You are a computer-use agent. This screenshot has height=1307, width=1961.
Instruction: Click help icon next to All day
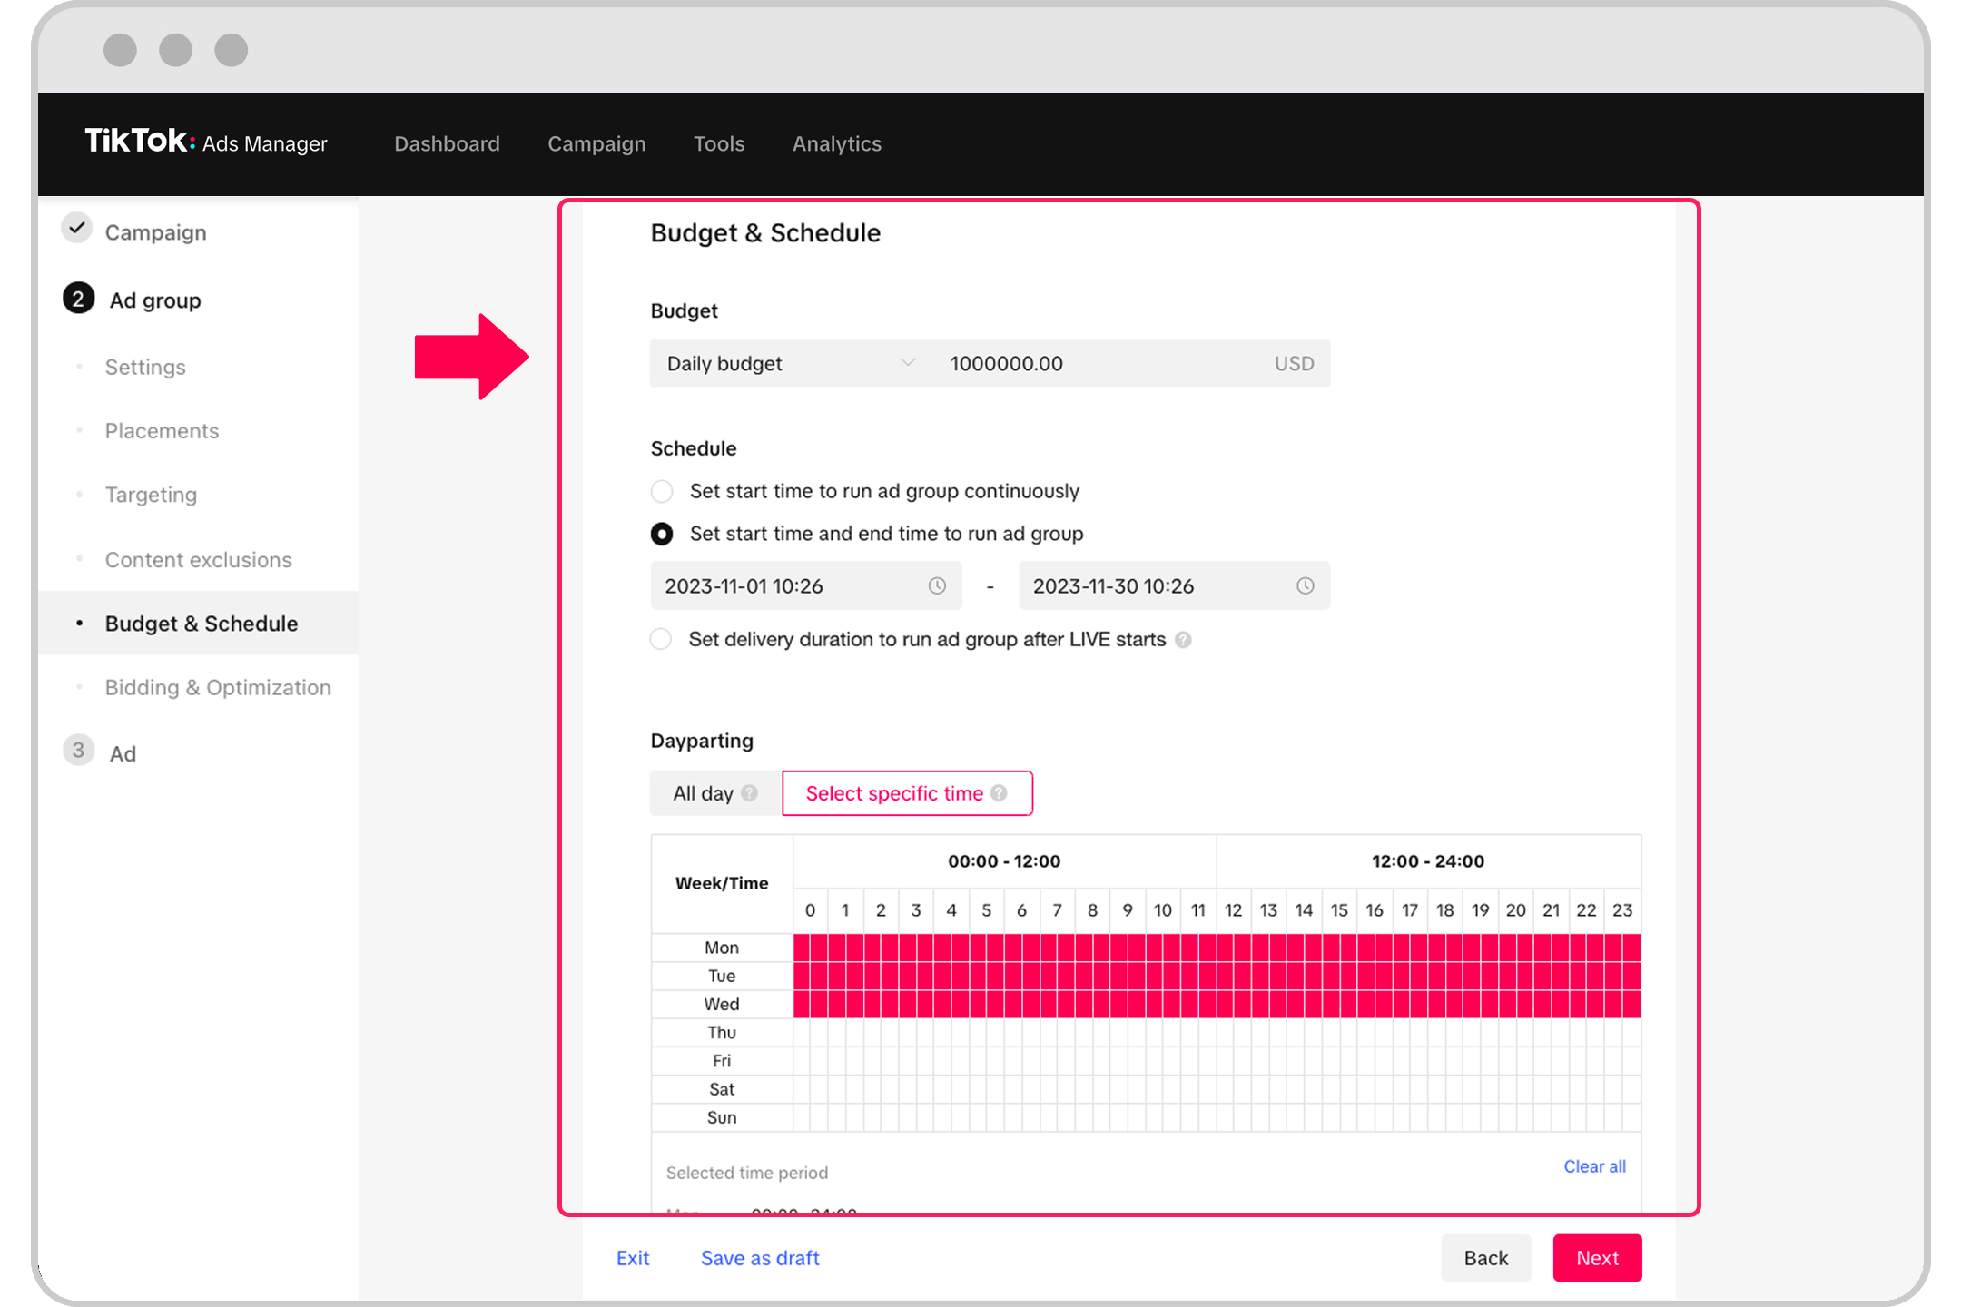750,793
